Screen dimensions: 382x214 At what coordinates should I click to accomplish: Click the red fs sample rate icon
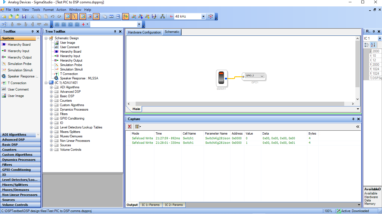(171, 16)
